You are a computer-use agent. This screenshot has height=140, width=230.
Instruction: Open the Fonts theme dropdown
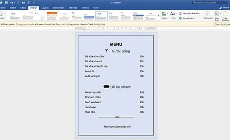click(173, 15)
